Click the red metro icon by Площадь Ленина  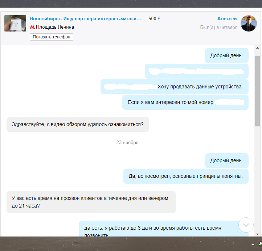[32, 27]
